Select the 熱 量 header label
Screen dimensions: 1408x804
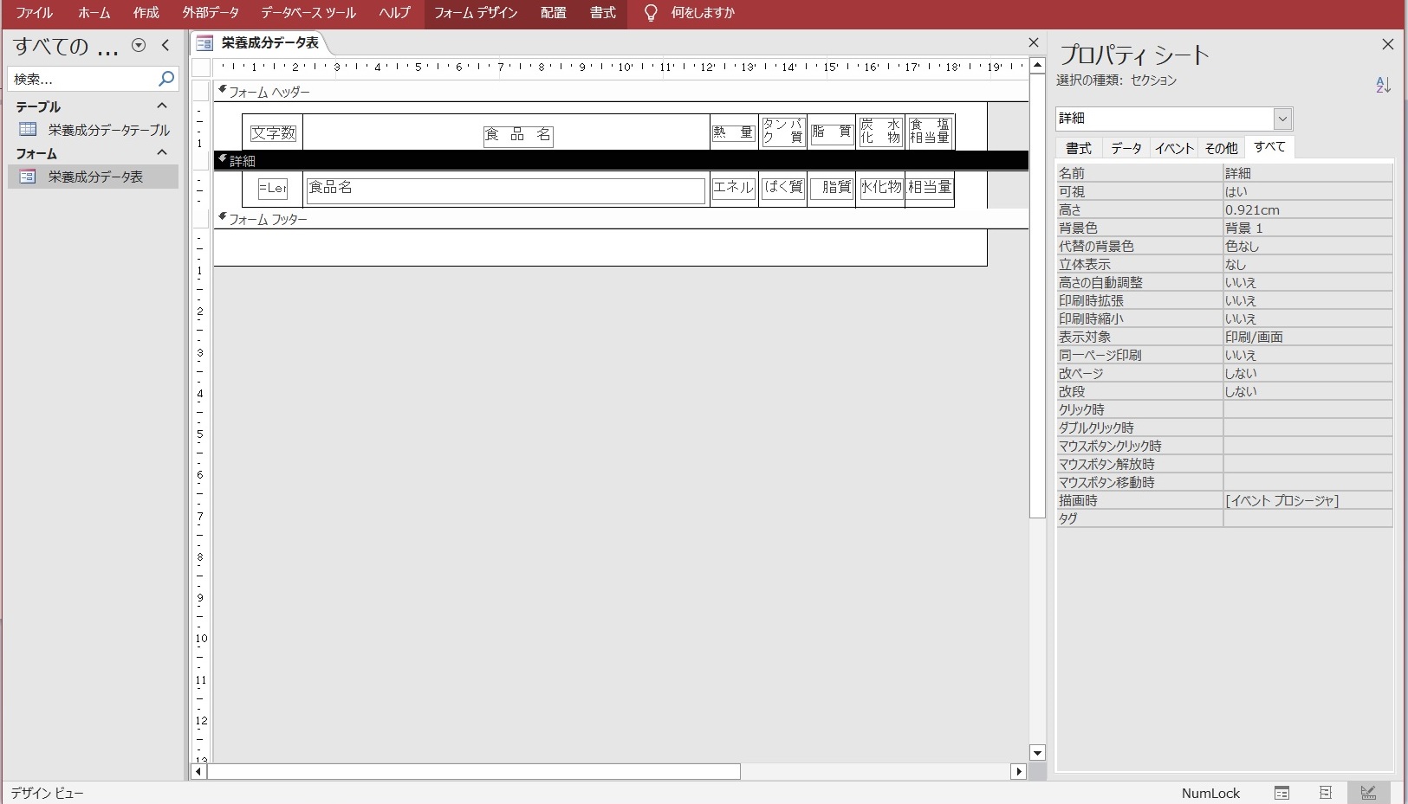click(734, 132)
